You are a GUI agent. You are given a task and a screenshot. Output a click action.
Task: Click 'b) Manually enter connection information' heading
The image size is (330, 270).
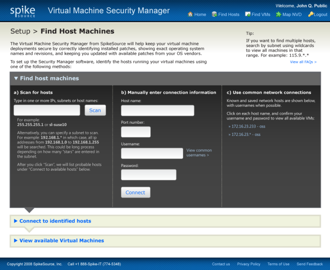169,92
